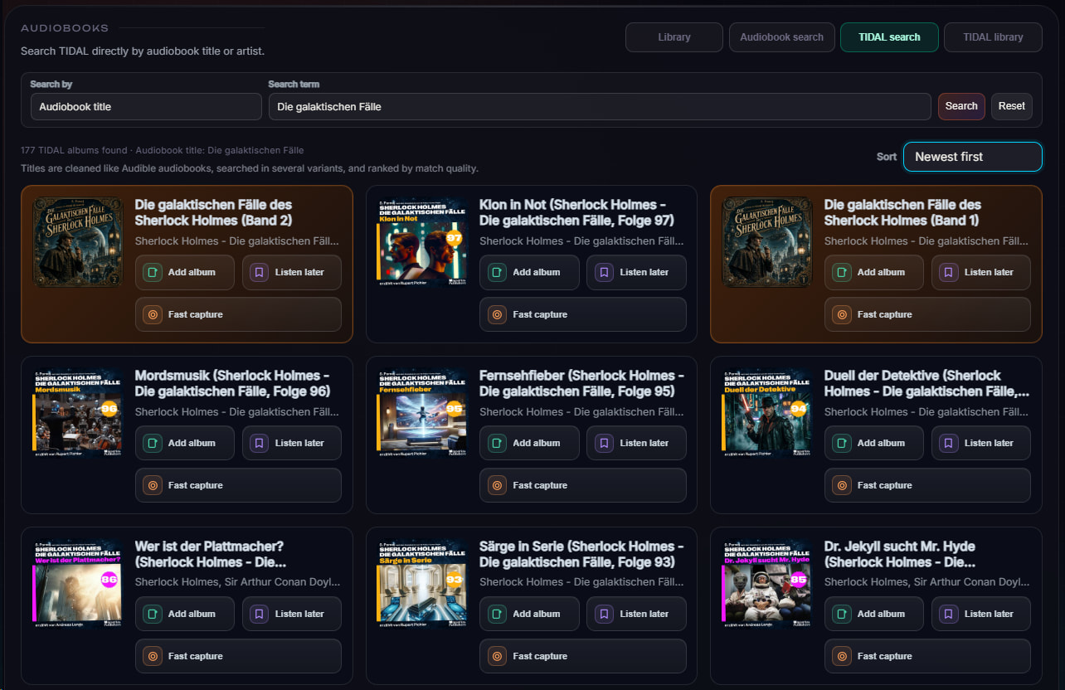The image size is (1065, 690).
Task: Click the Reset button
Action: pos(1012,106)
